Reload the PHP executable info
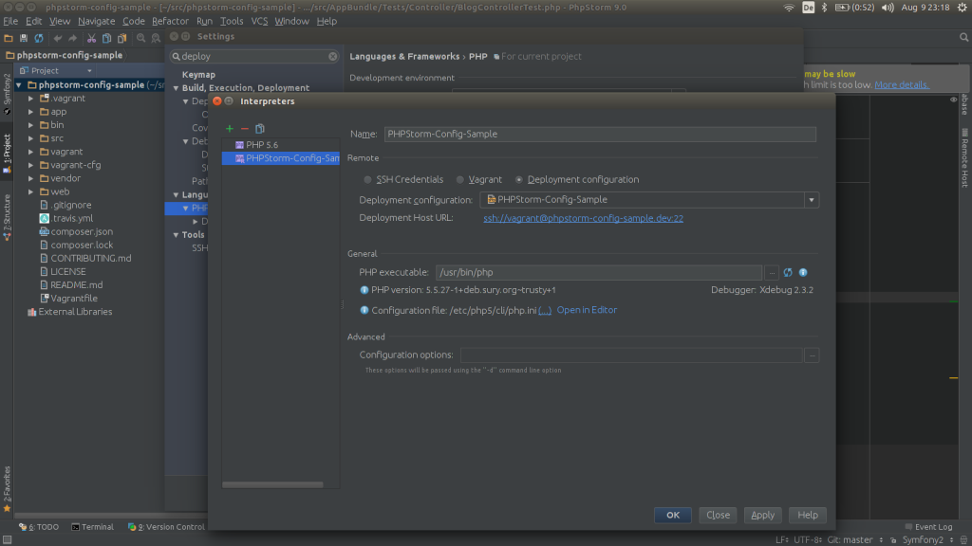The height and width of the screenshot is (546, 972). 788,272
